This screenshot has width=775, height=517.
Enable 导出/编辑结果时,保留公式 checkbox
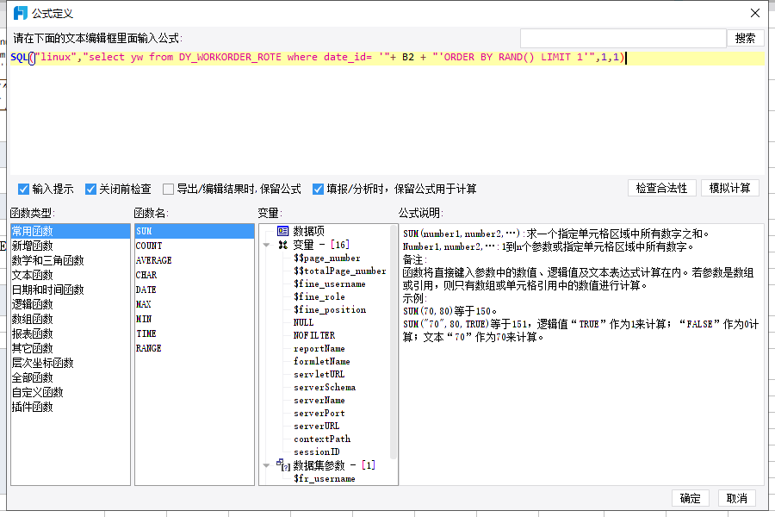168,189
